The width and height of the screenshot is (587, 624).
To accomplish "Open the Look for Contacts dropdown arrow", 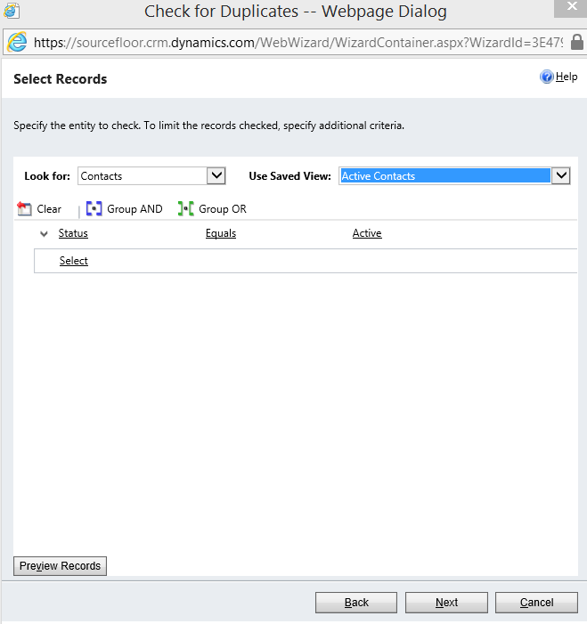I will (x=216, y=175).
